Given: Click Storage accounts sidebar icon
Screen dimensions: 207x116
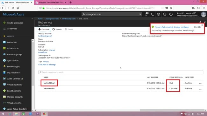Looking at the screenshot, I should click(4, 97).
